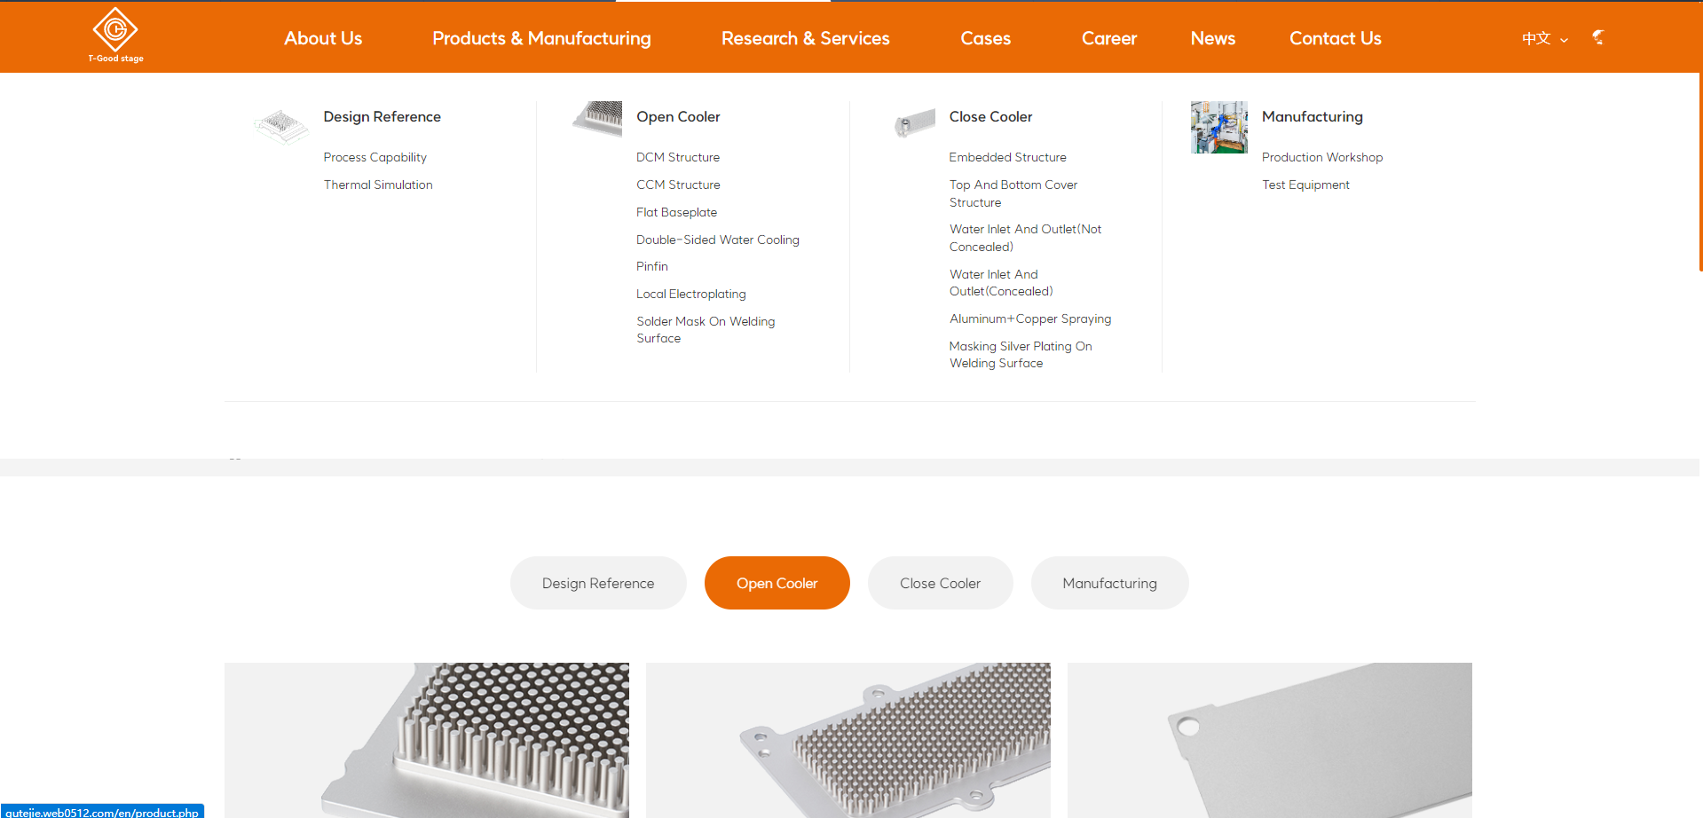Open Flat Baseplate link

coord(676,212)
